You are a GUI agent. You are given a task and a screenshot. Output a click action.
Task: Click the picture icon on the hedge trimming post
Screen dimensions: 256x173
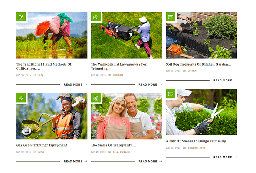[171, 94]
